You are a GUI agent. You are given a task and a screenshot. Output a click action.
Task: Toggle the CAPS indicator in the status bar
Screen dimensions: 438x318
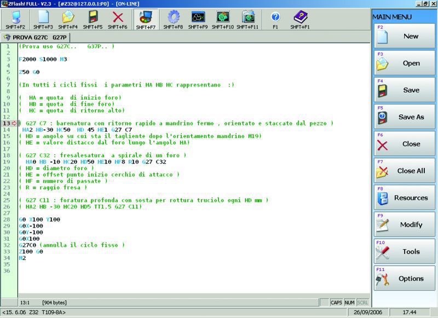click(x=336, y=302)
